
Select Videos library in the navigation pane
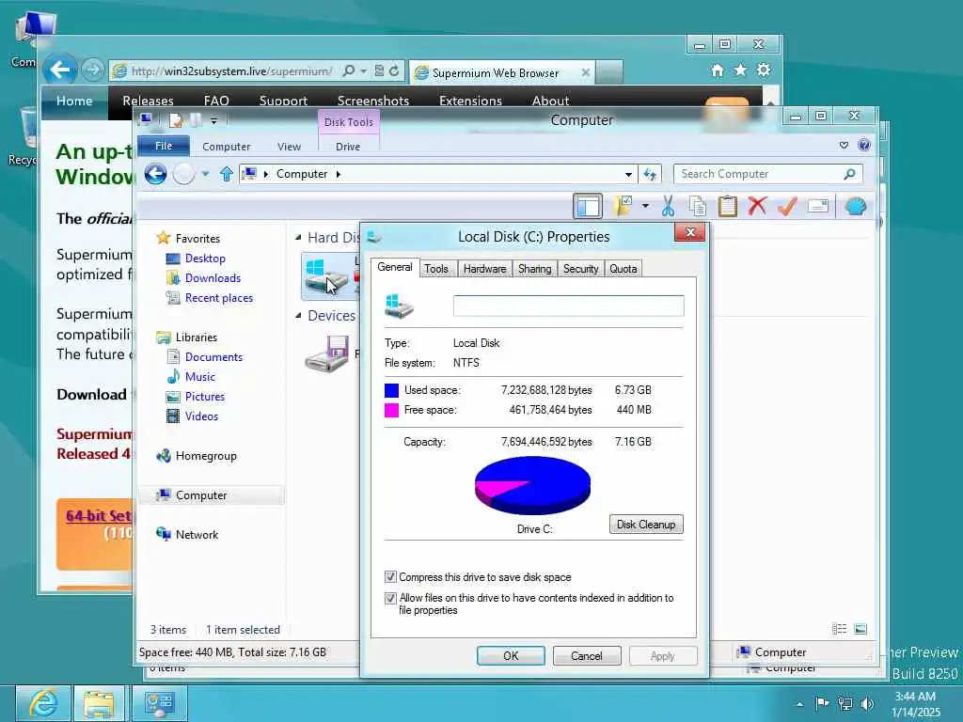(201, 416)
